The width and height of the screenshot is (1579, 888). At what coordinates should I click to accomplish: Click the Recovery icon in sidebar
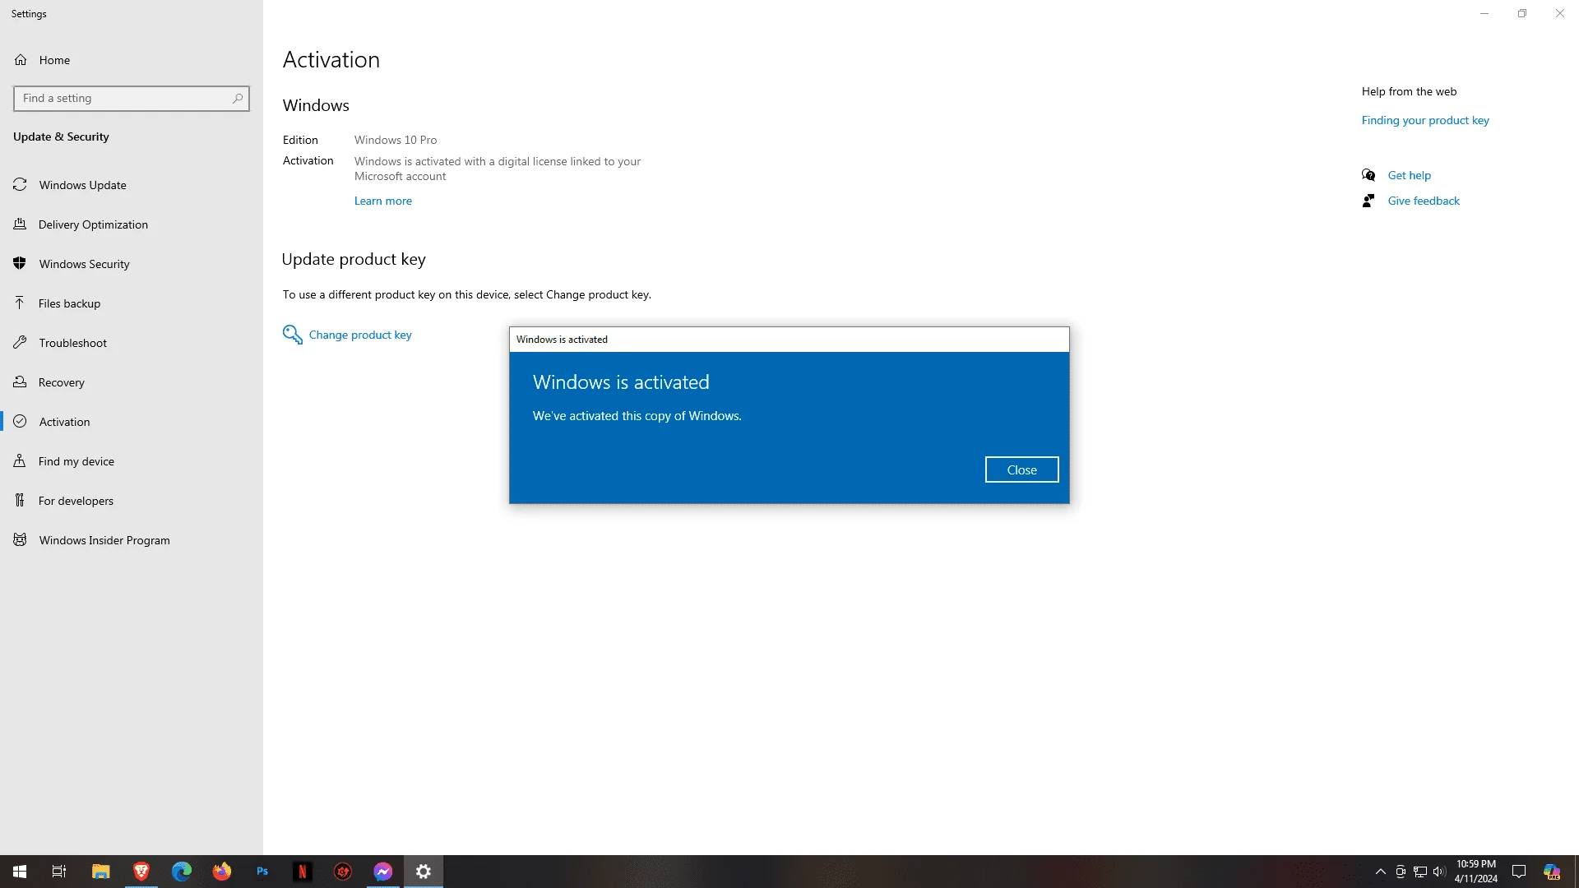(x=20, y=382)
